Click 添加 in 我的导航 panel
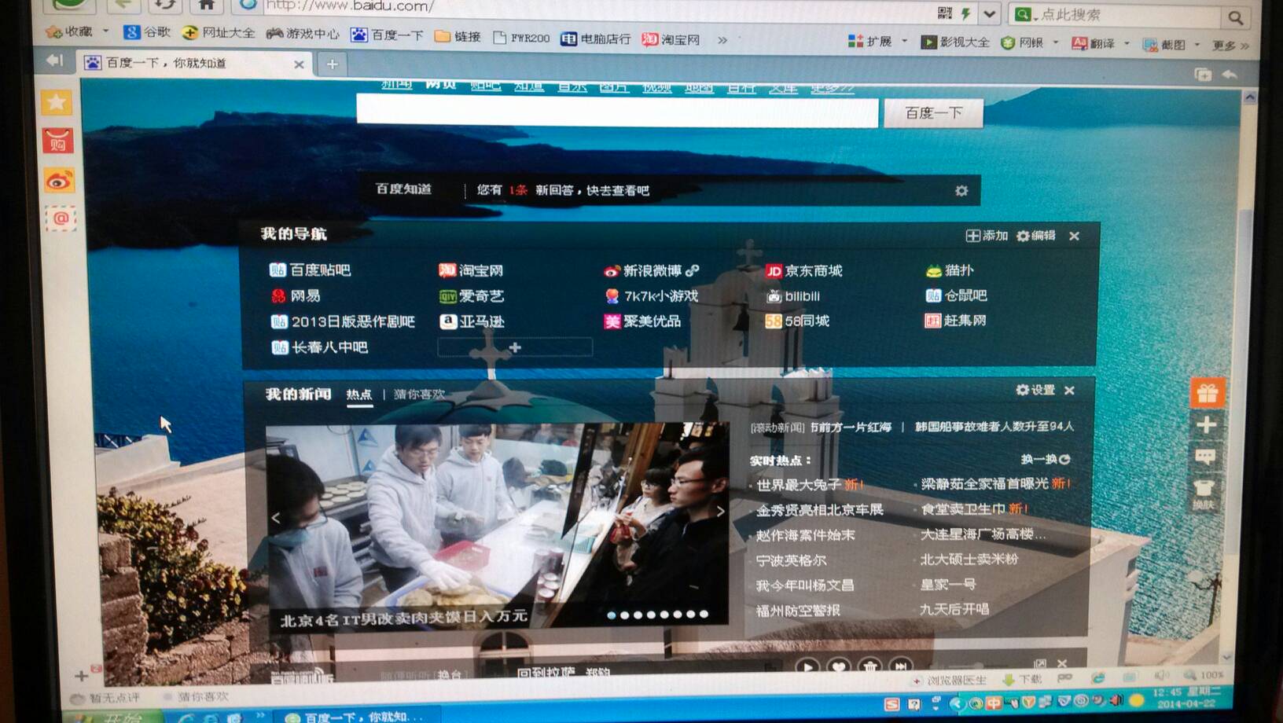This screenshot has width=1283, height=723. (x=987, y=236)
